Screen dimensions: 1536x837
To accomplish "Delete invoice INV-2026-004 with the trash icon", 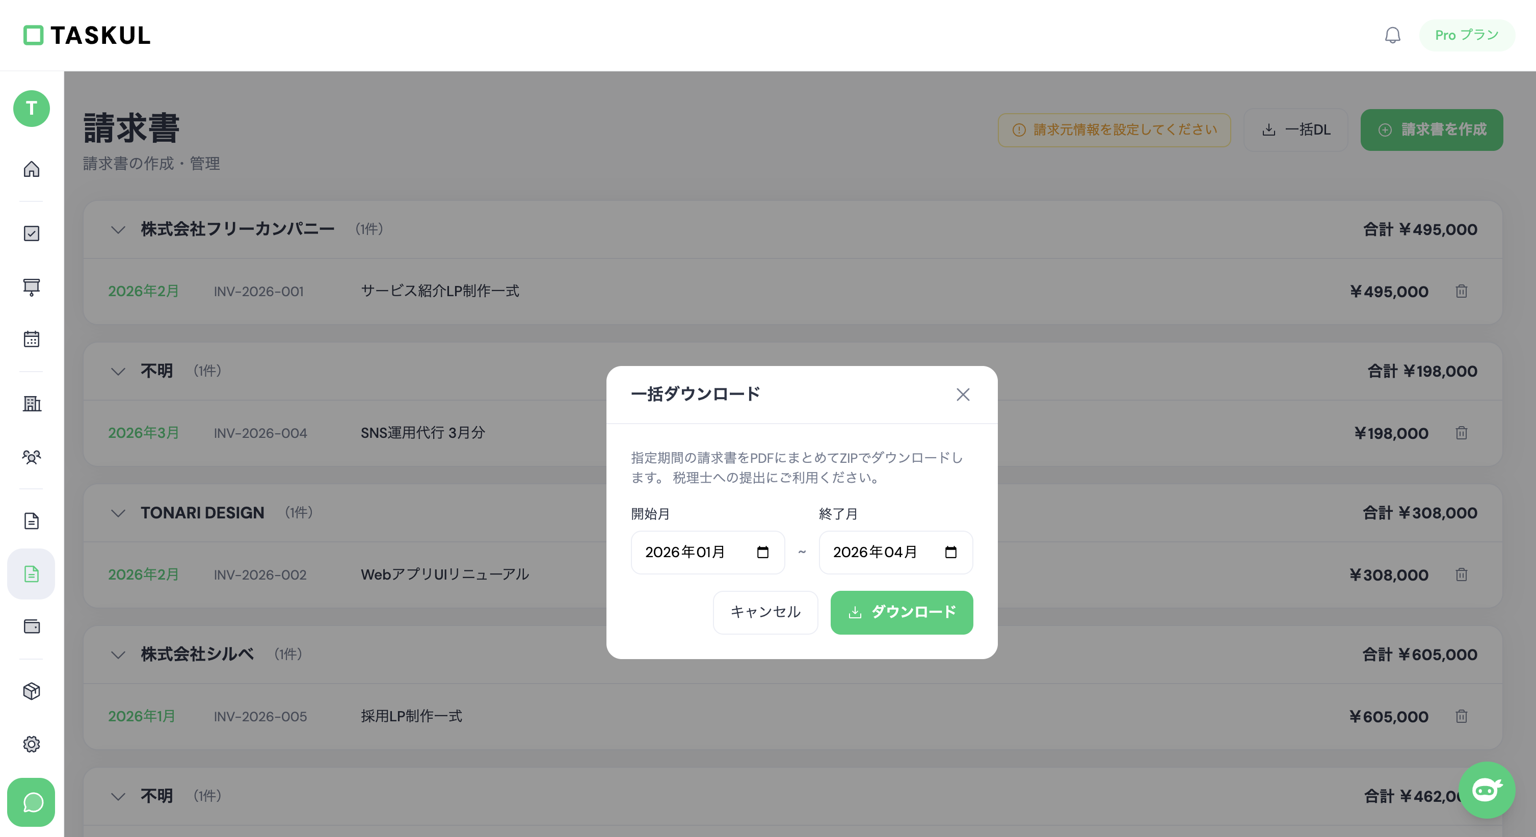I will pyautogui.click(x=1462, y=433).
